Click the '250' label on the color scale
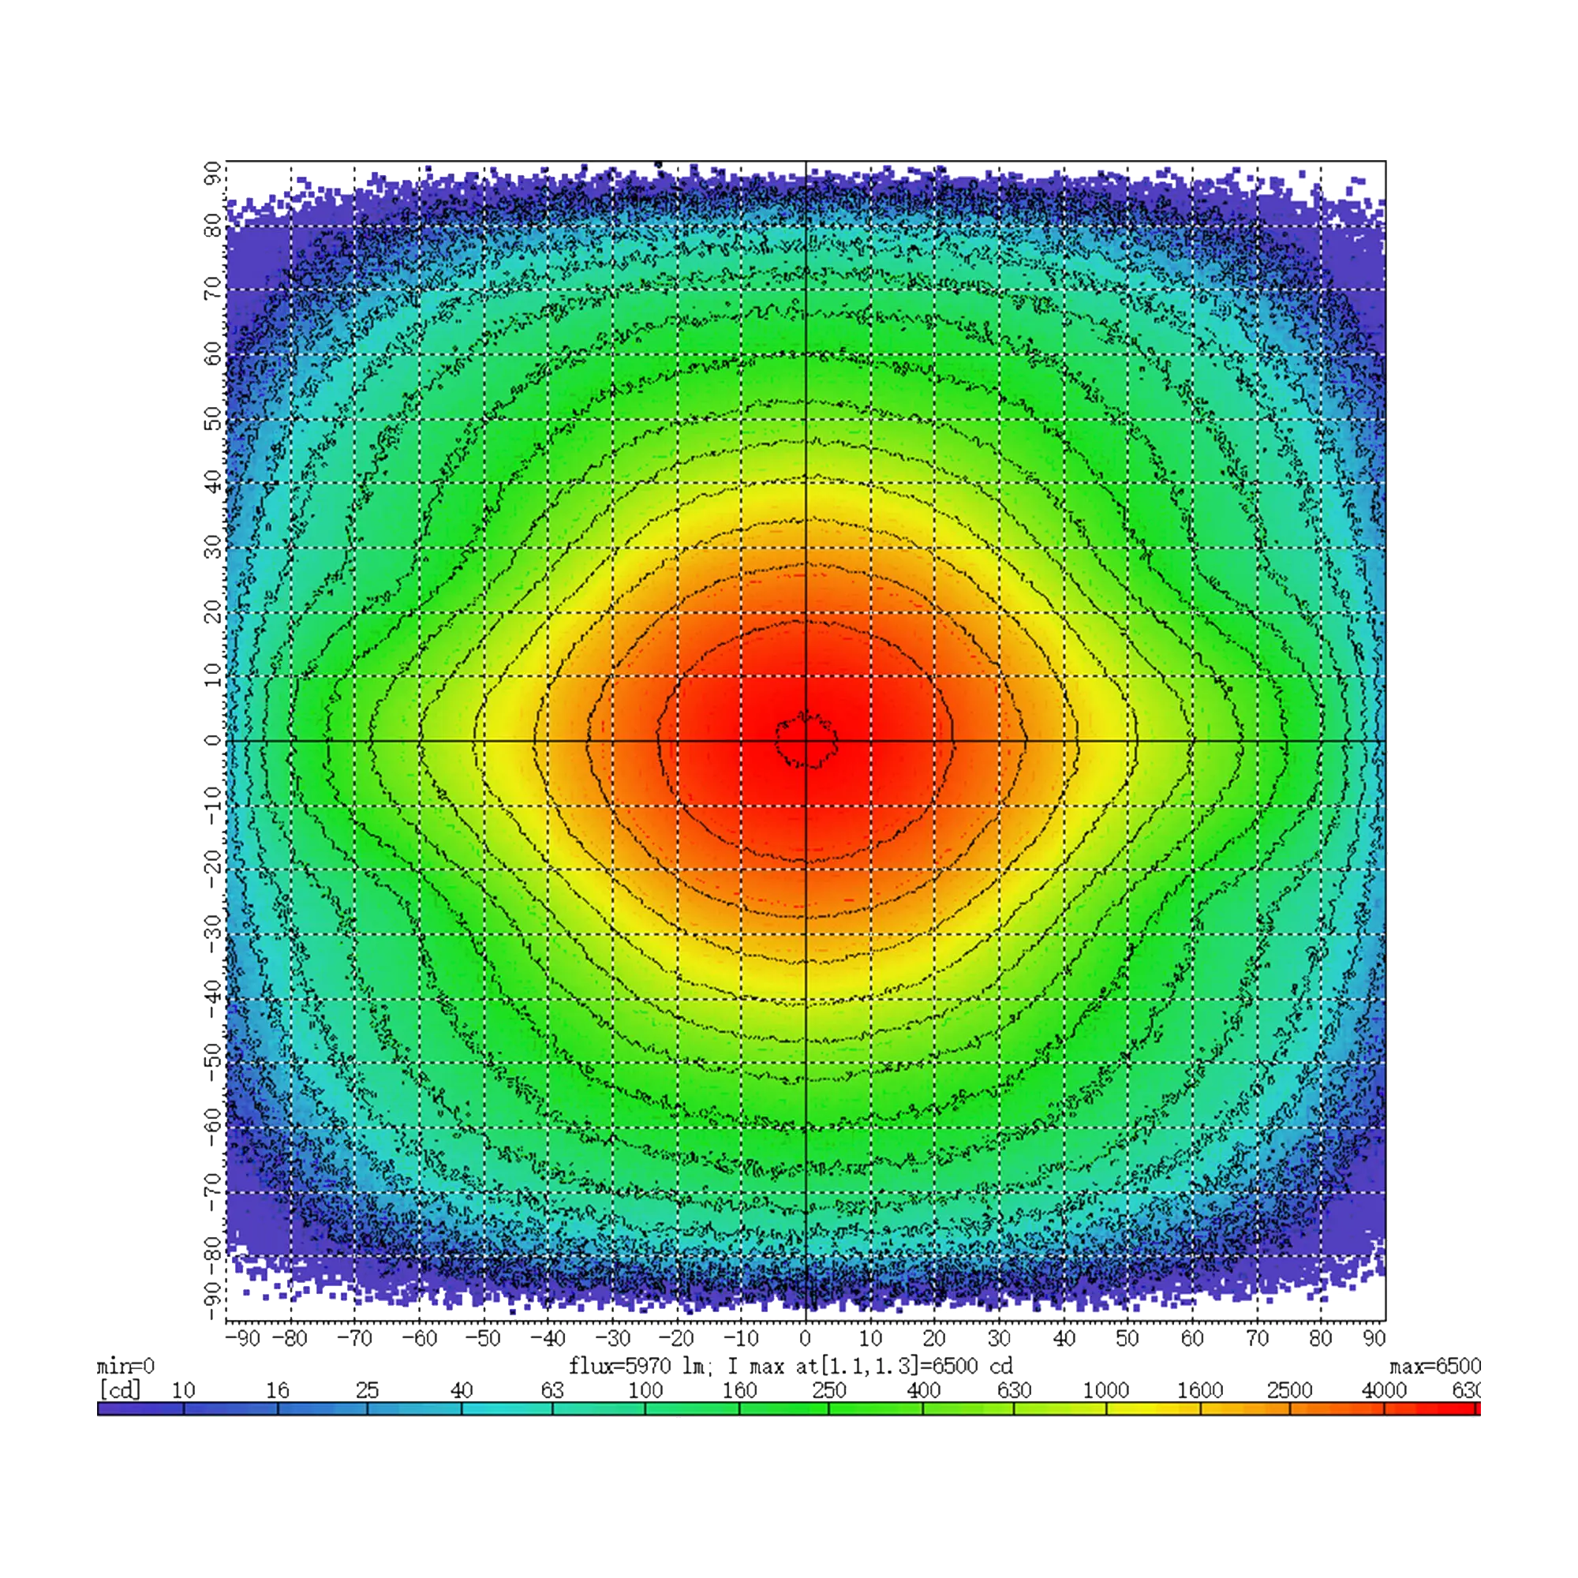The image size is (1578, 1578). point(830,1390)
